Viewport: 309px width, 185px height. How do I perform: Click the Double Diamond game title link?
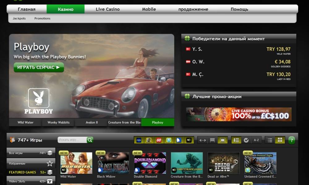(x=146, y=177)
